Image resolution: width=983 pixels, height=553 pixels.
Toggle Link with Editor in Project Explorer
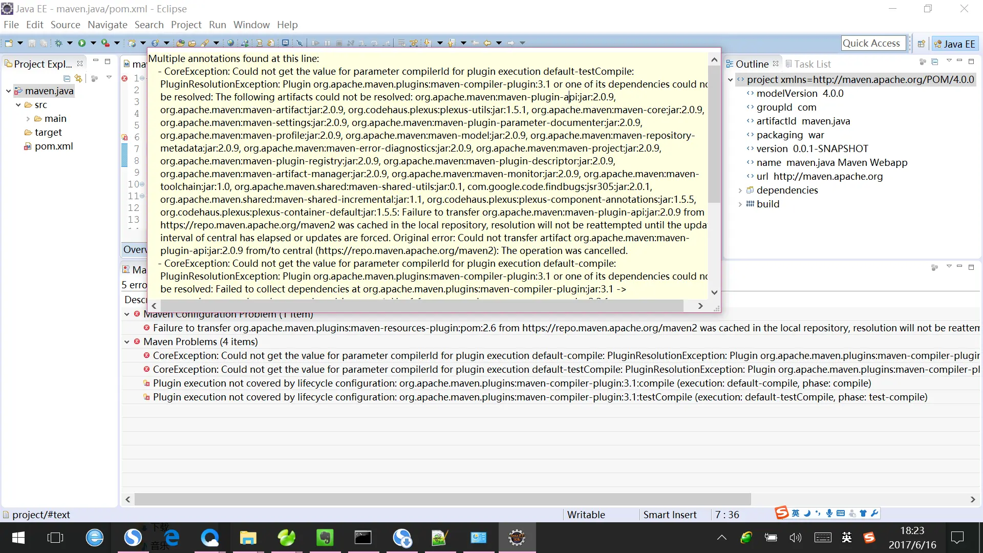pos(78,78)
